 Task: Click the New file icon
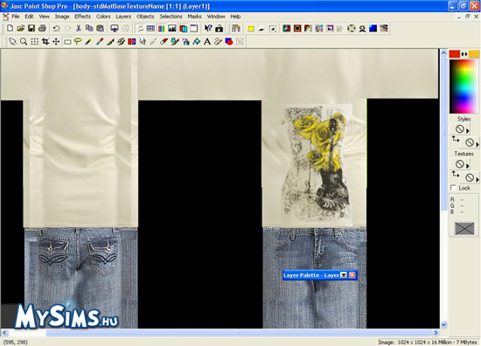tap(10, 29)
